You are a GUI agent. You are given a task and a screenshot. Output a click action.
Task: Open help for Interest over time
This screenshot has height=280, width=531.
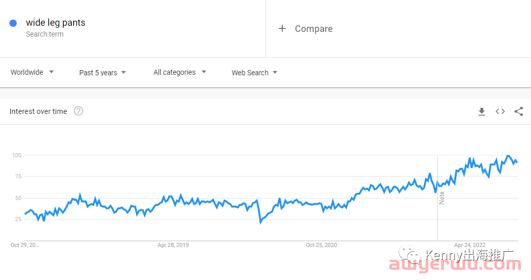(x=79, y=111)
